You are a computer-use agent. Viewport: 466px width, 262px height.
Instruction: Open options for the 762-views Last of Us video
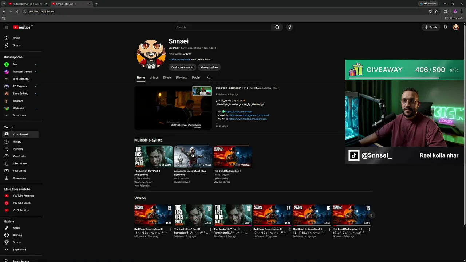(210, 230)
